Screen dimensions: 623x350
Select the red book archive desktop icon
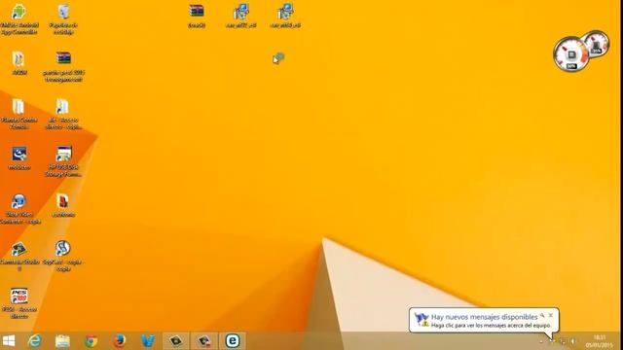[63, 205]
